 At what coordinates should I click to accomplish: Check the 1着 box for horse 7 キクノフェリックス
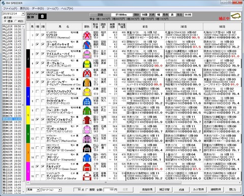click(38, 91)
